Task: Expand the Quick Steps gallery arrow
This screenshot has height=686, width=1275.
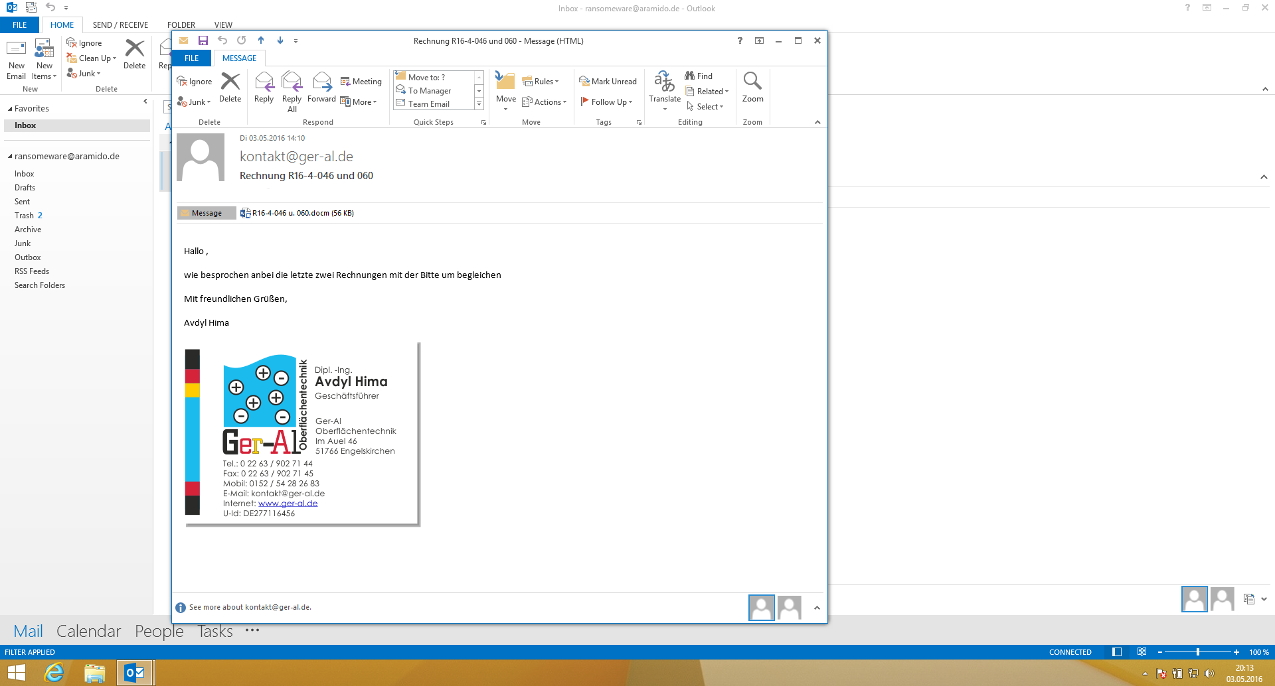Action: pyautogui.click(x=479, y=104)
